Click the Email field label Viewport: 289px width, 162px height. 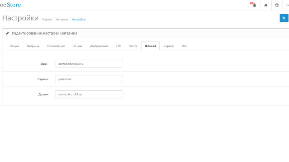pos(44,64)
